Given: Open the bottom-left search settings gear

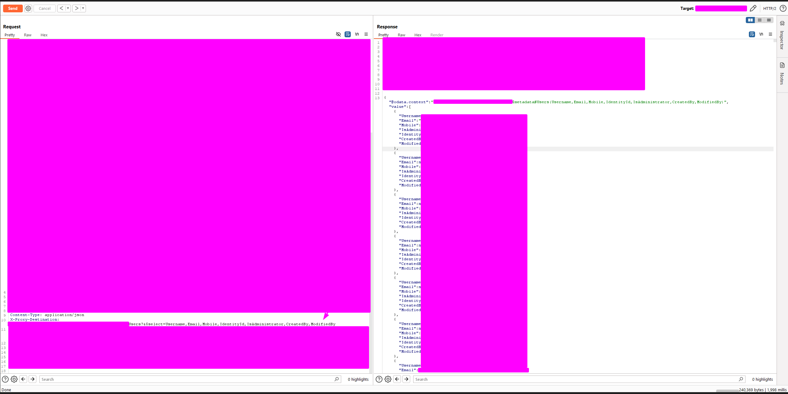Looking at the screenshot, I should pyautogui.click(x=14, y=379).
